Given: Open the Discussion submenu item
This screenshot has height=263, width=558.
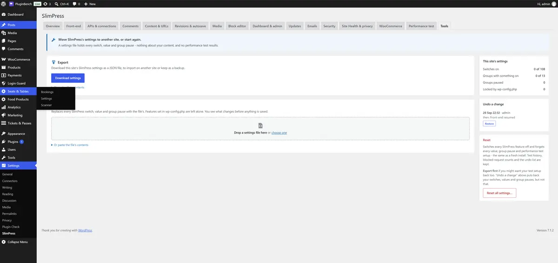Looking at the screenshot, I should coord(9,201).
